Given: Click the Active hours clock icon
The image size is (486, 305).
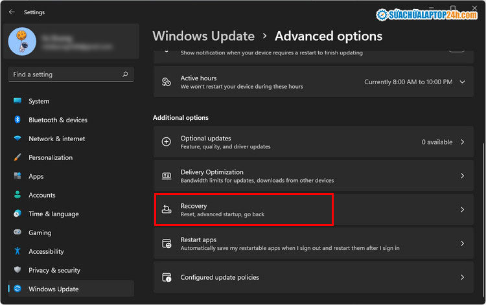Looking at the screenshot, I should [x=167, y=82].
